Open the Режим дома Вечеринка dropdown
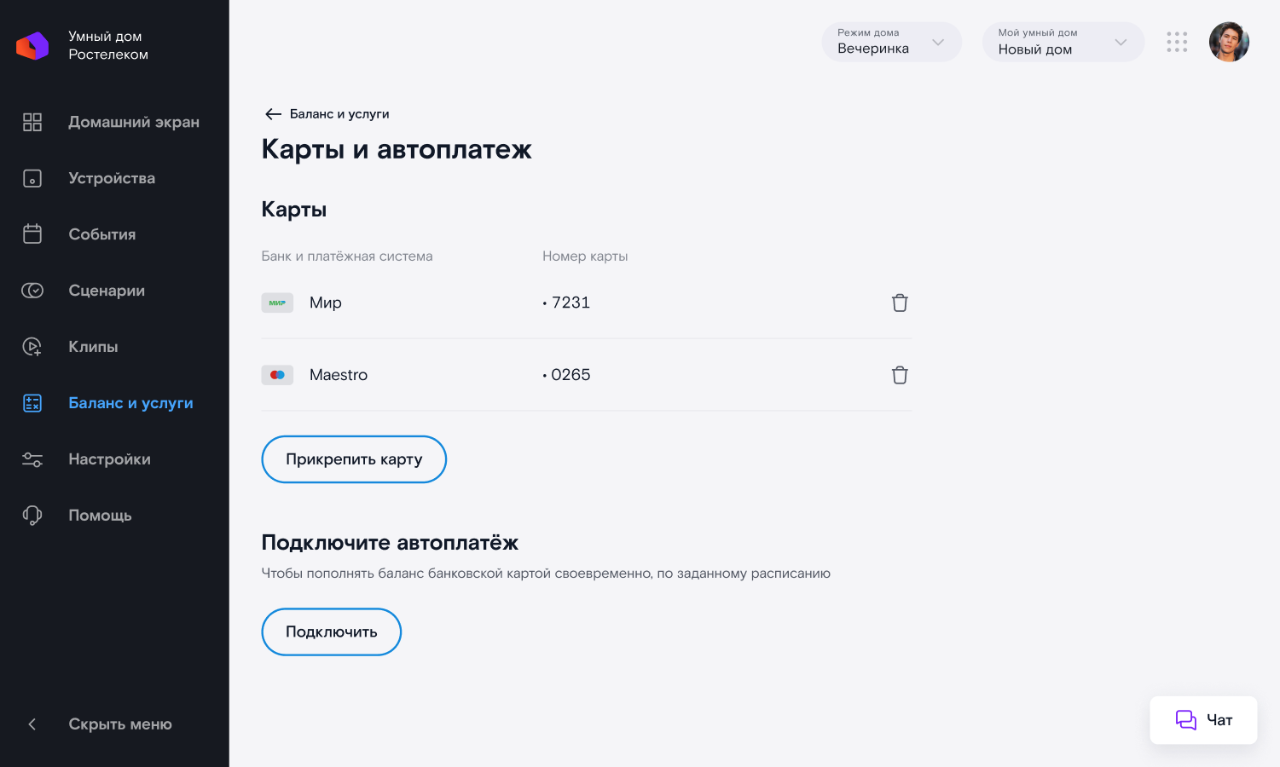This screenshot has width=1280, height=767. [891, 42]
